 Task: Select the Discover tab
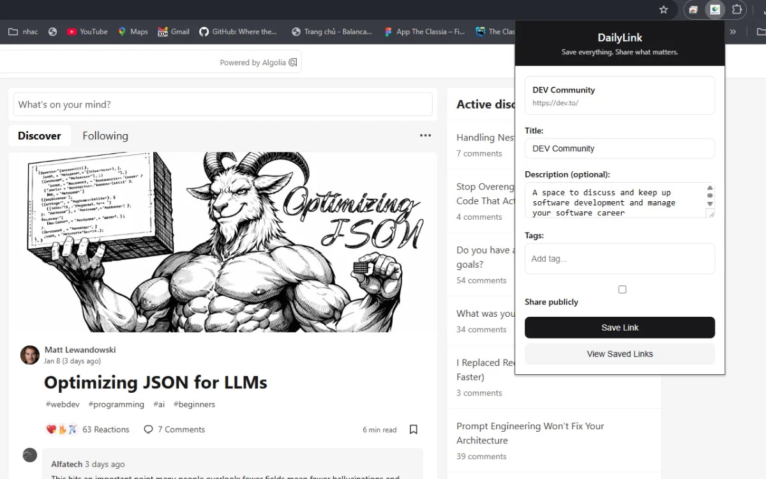pos(39,135)
